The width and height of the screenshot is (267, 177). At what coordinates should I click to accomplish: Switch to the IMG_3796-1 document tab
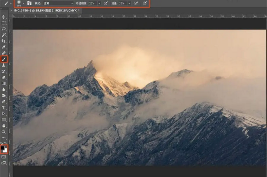point(47,11)
